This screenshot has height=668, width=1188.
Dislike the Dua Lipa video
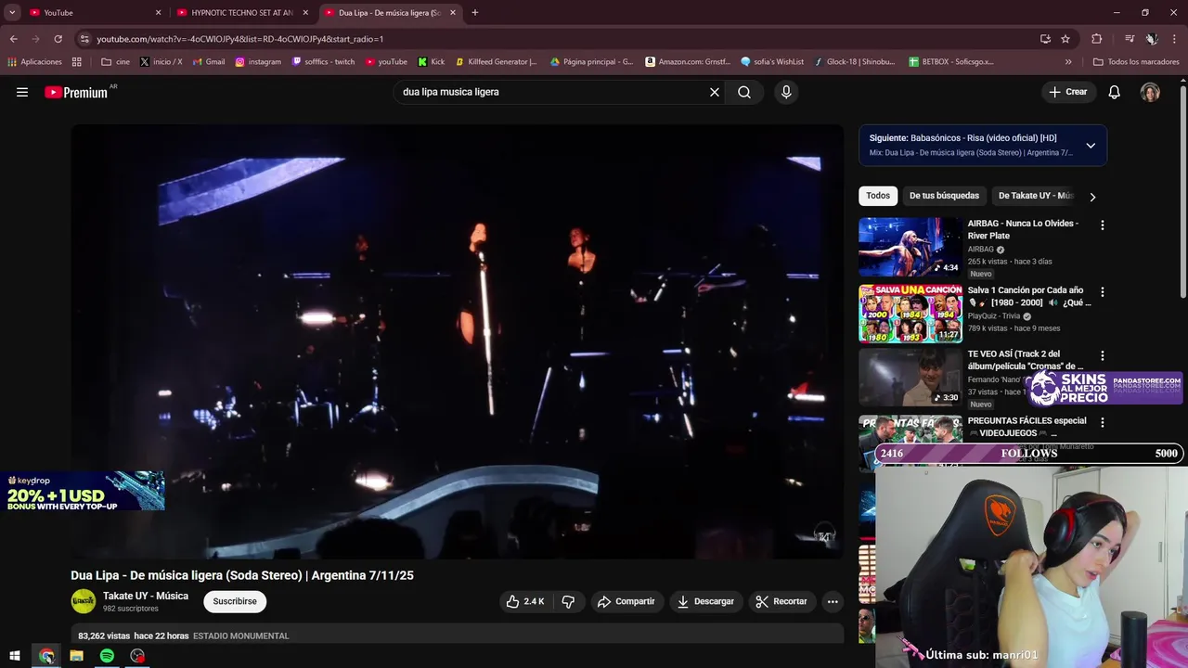568,601
